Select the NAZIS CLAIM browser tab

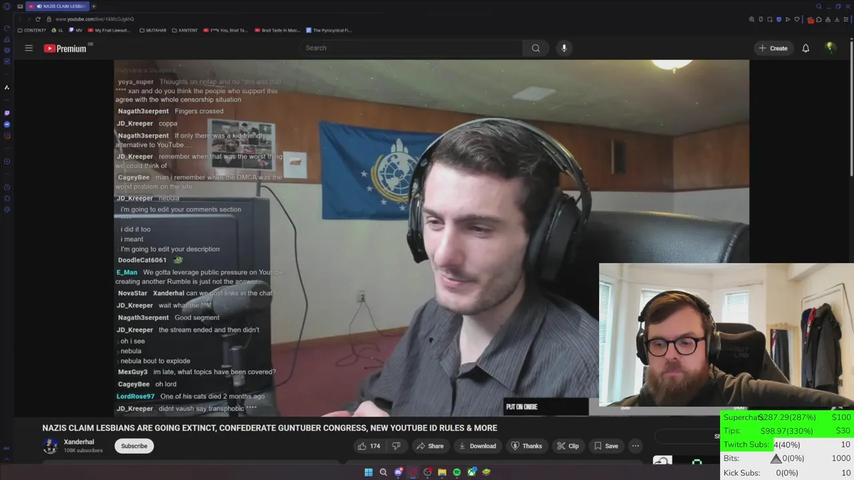tap(57, 6)
